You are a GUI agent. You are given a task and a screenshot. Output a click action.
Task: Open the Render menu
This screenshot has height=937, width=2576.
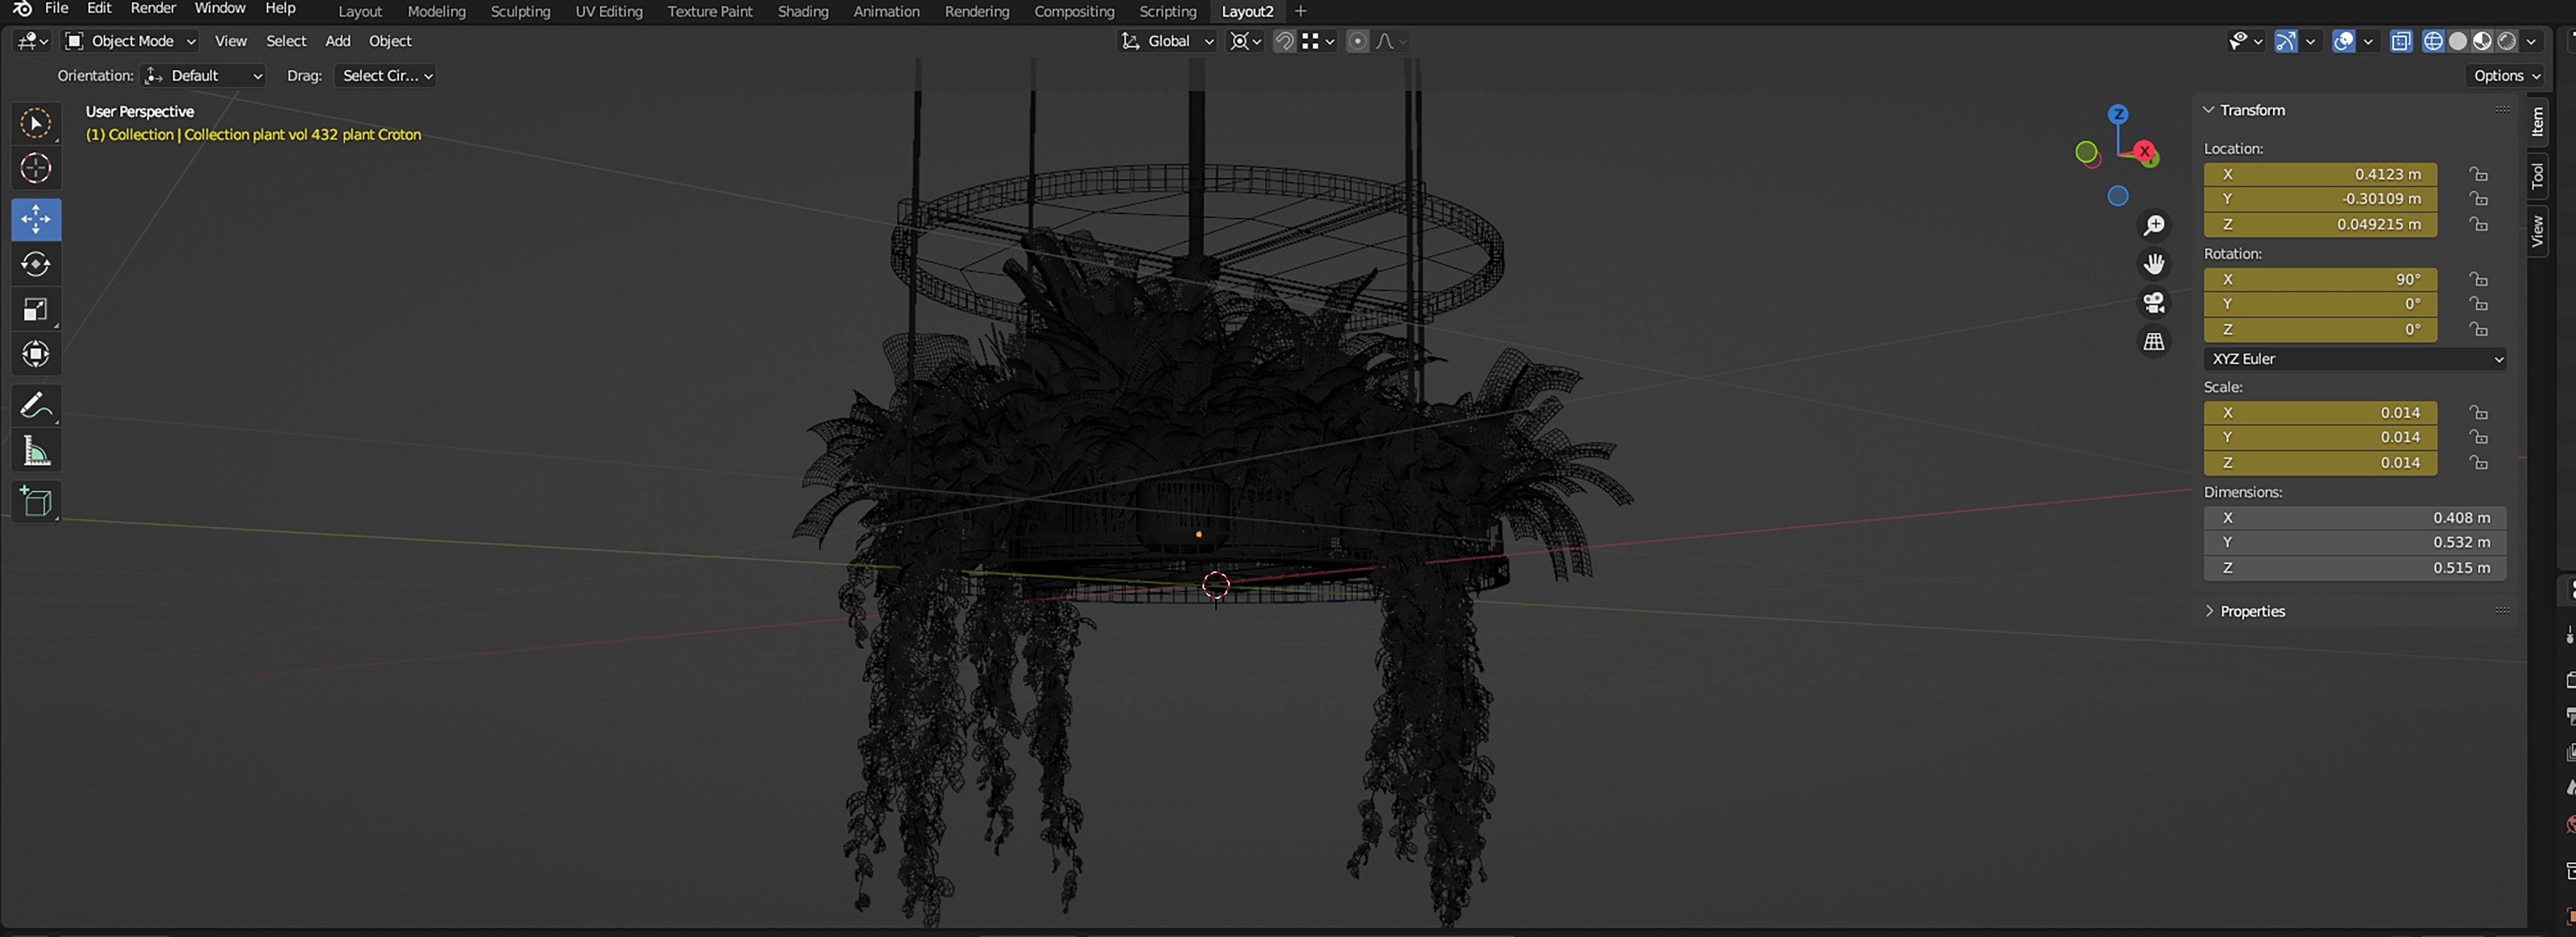tap(153, 8)
